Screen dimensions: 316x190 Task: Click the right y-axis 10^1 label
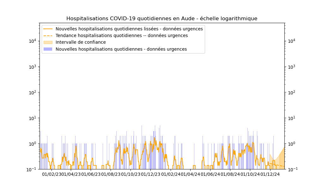(x=291, y=118)
